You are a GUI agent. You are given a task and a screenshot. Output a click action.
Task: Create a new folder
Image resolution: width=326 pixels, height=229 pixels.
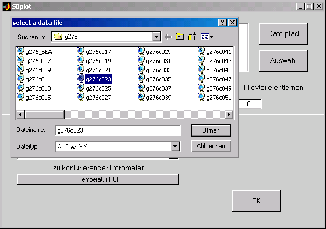pyautogui.click(x=193, y=37)
